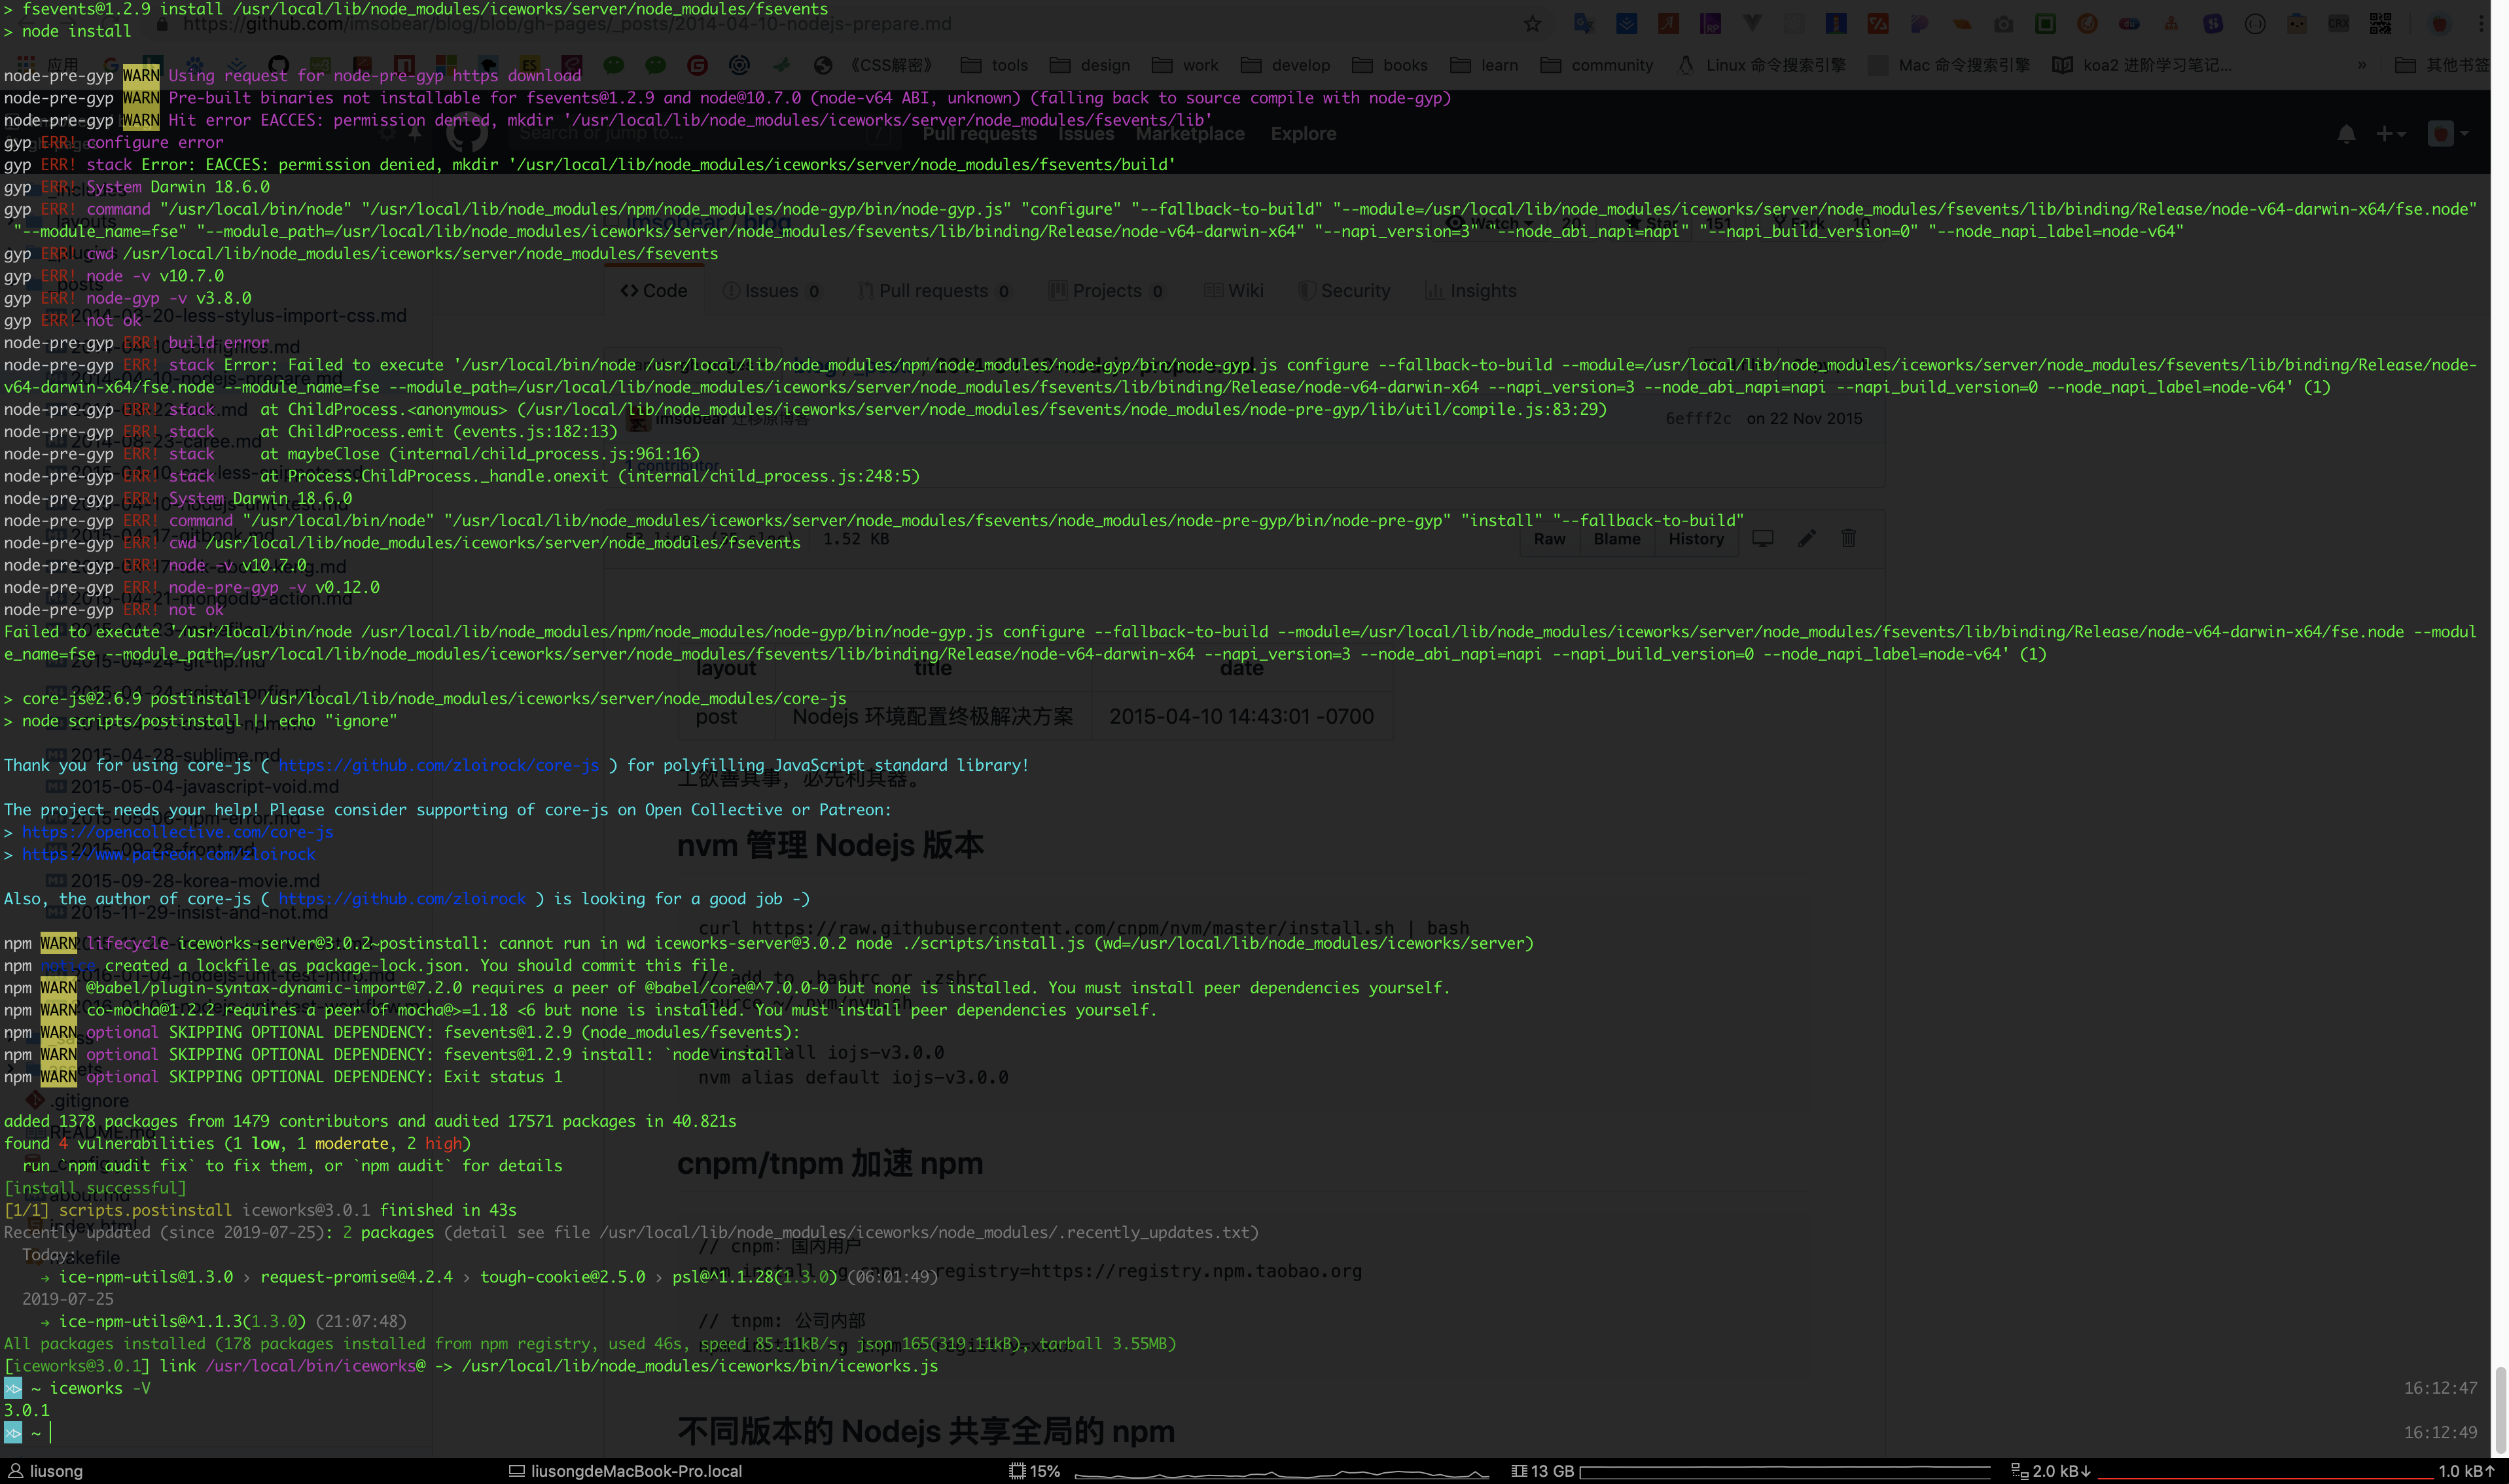Open the QR code extension icon
The width and height of the screenshot is (2509, 1484).
pyautogui.click(x=2380, y=24)
